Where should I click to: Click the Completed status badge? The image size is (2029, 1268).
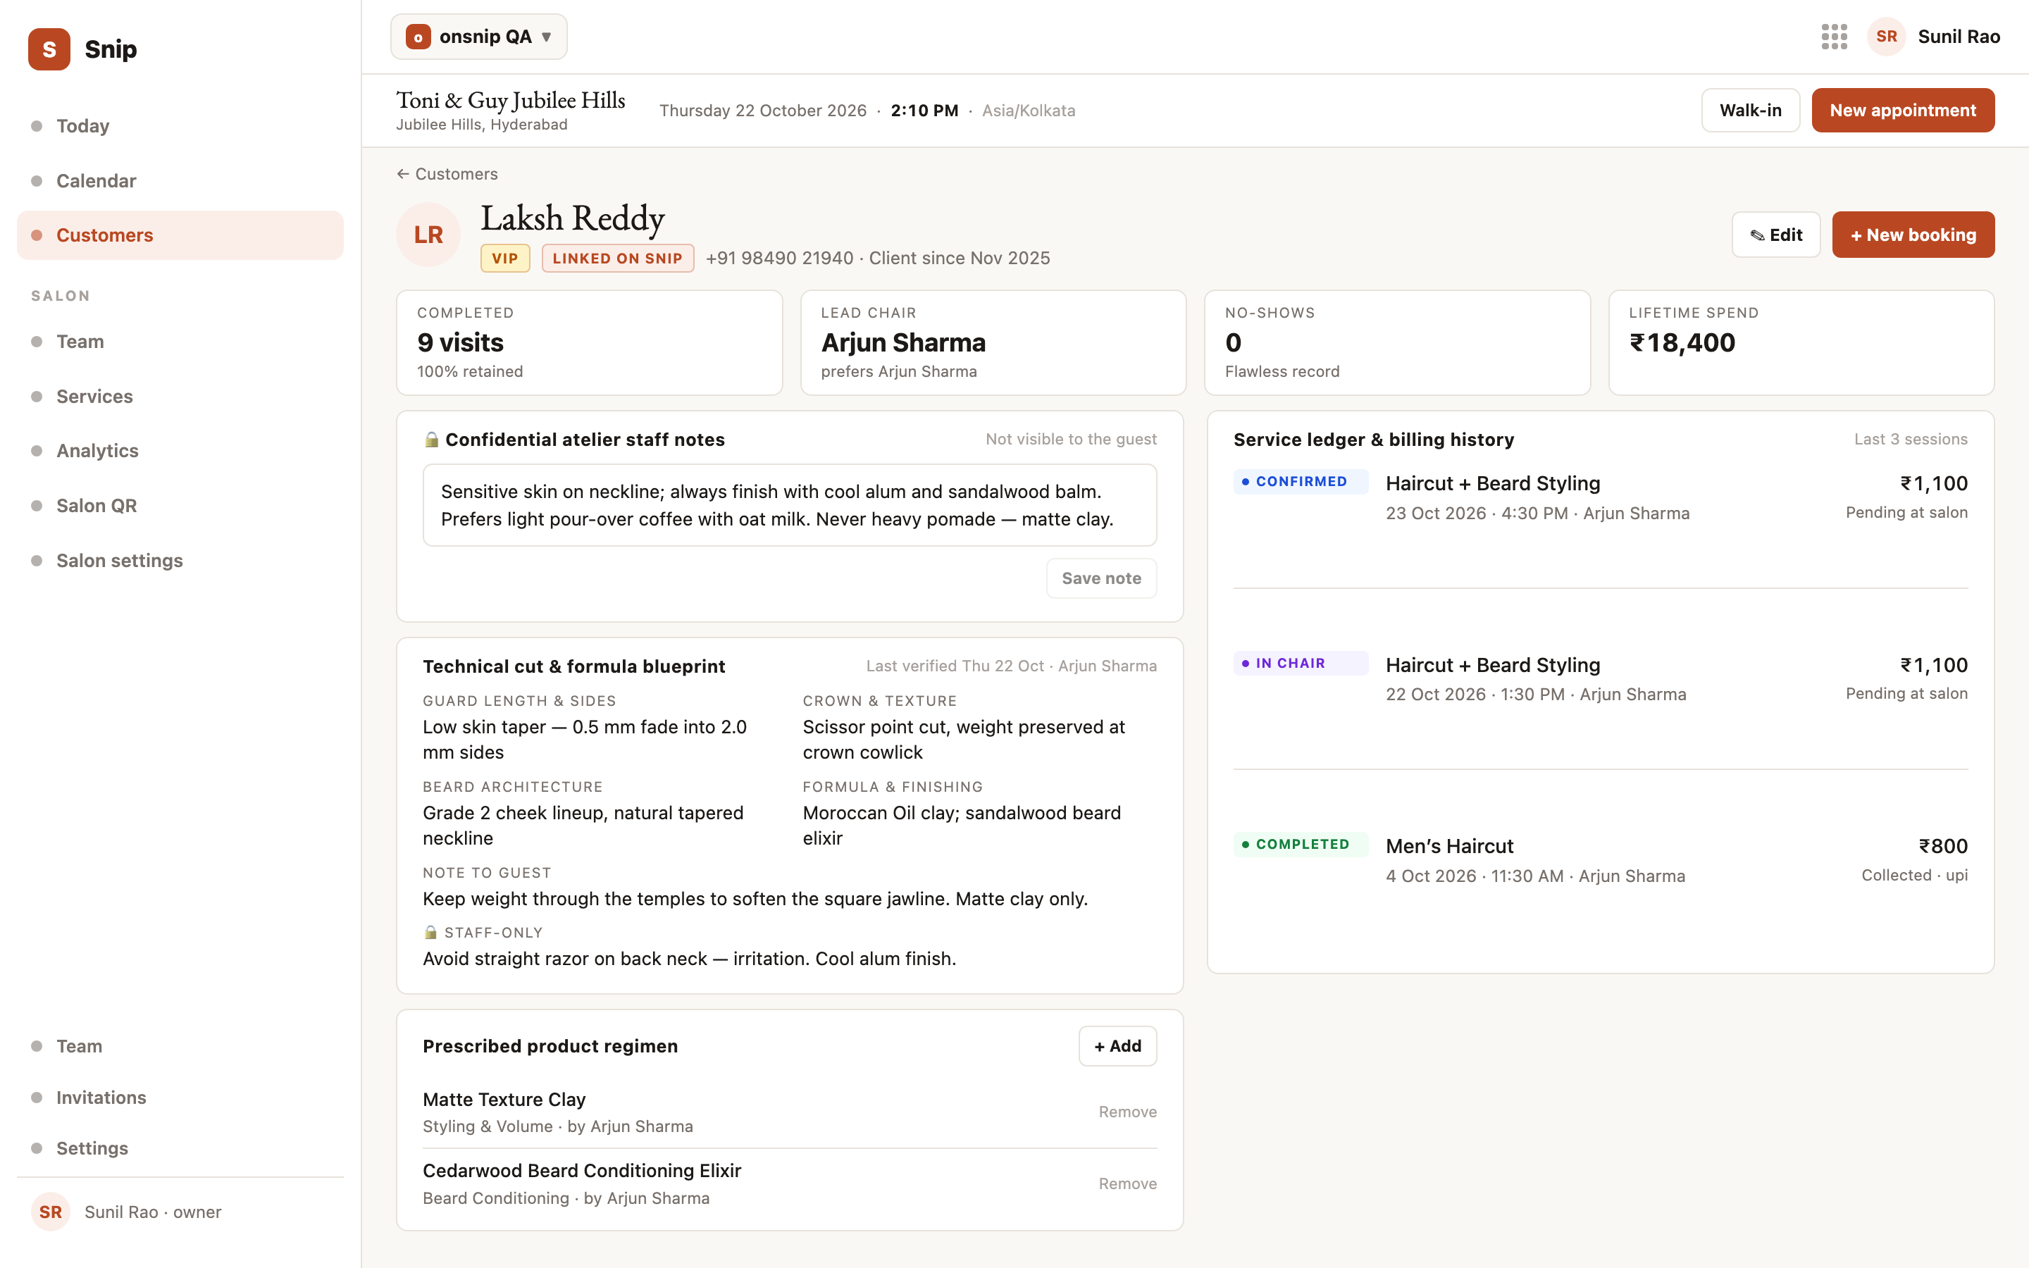(1301, 844)
